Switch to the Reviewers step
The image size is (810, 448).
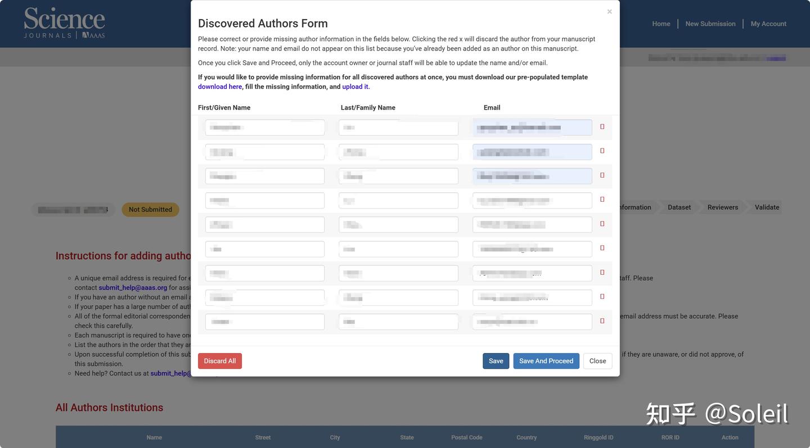coord(723,207)
